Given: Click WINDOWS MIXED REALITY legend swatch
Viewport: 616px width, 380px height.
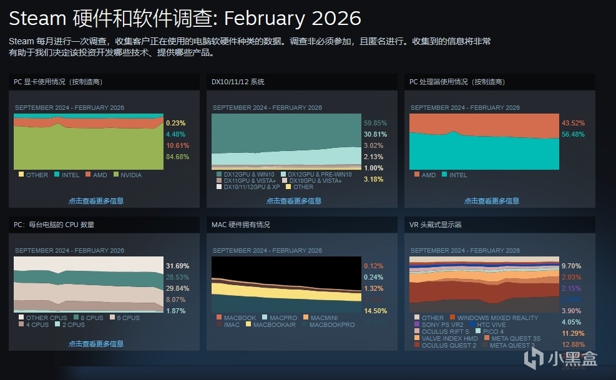Looking at the screenshot, I should pyautogui.click(x=452, y=317).
